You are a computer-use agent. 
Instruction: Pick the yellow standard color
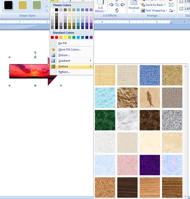click(x=65, y=37)
